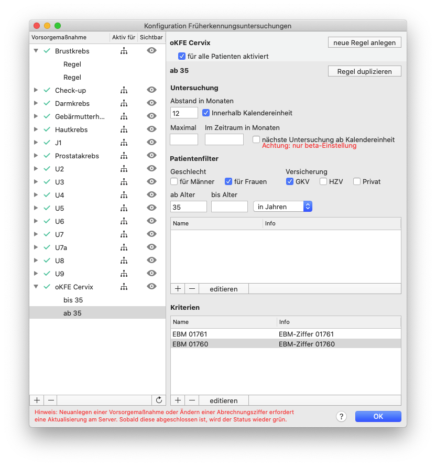This screenshot has width=436, height=466.
Task: Select the 'EBM 01760' criteria row
Action: (x=286, y=344)
